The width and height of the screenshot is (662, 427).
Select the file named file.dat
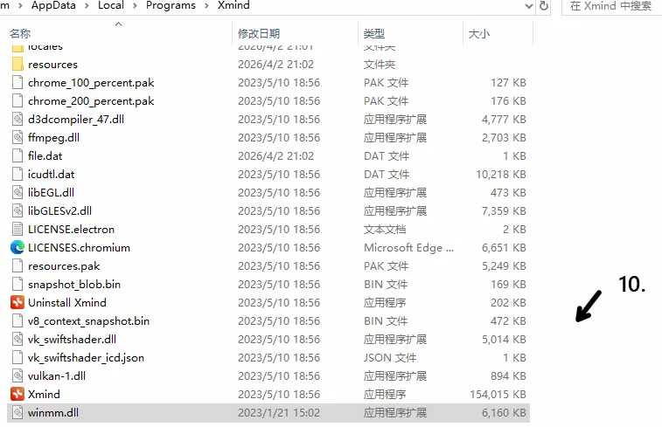pos(45,156)
